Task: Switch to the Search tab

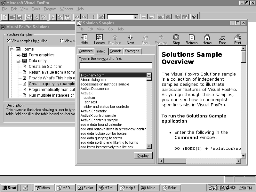Action: pyautogui.click(x=115, y=51)
